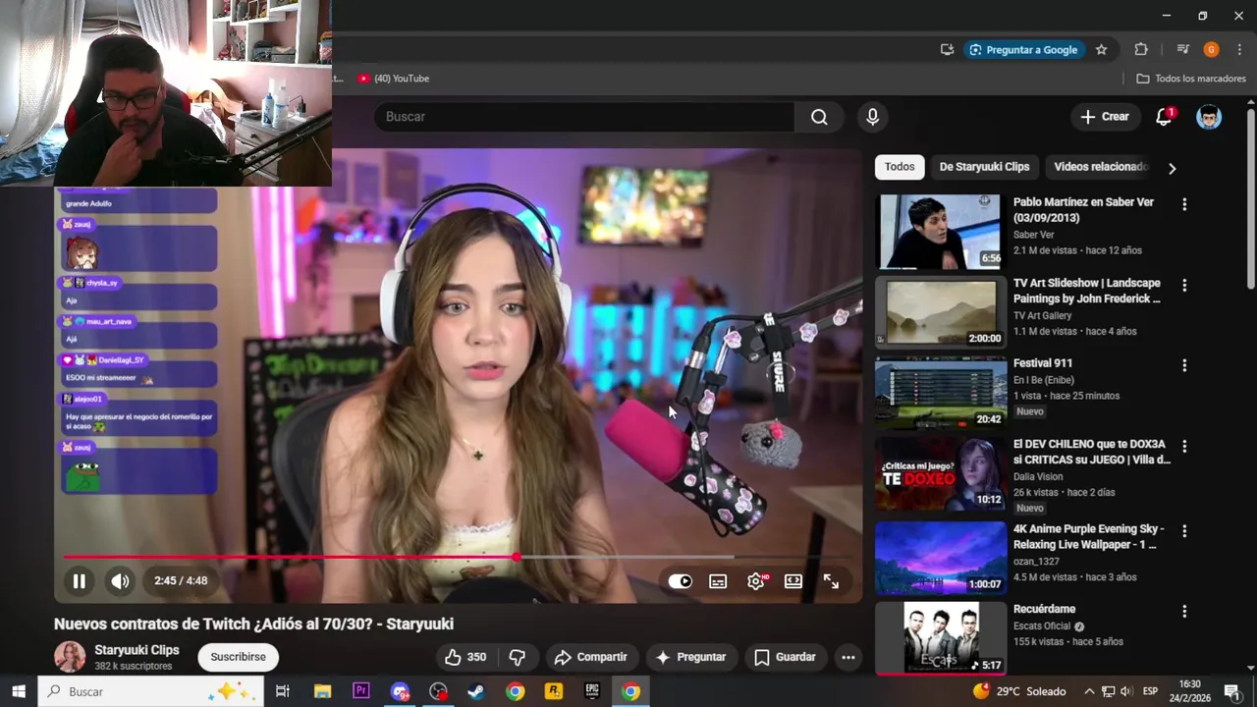
Task: Select the Todos filter chip
Action: pyautogui.click(x=900, y=167)
